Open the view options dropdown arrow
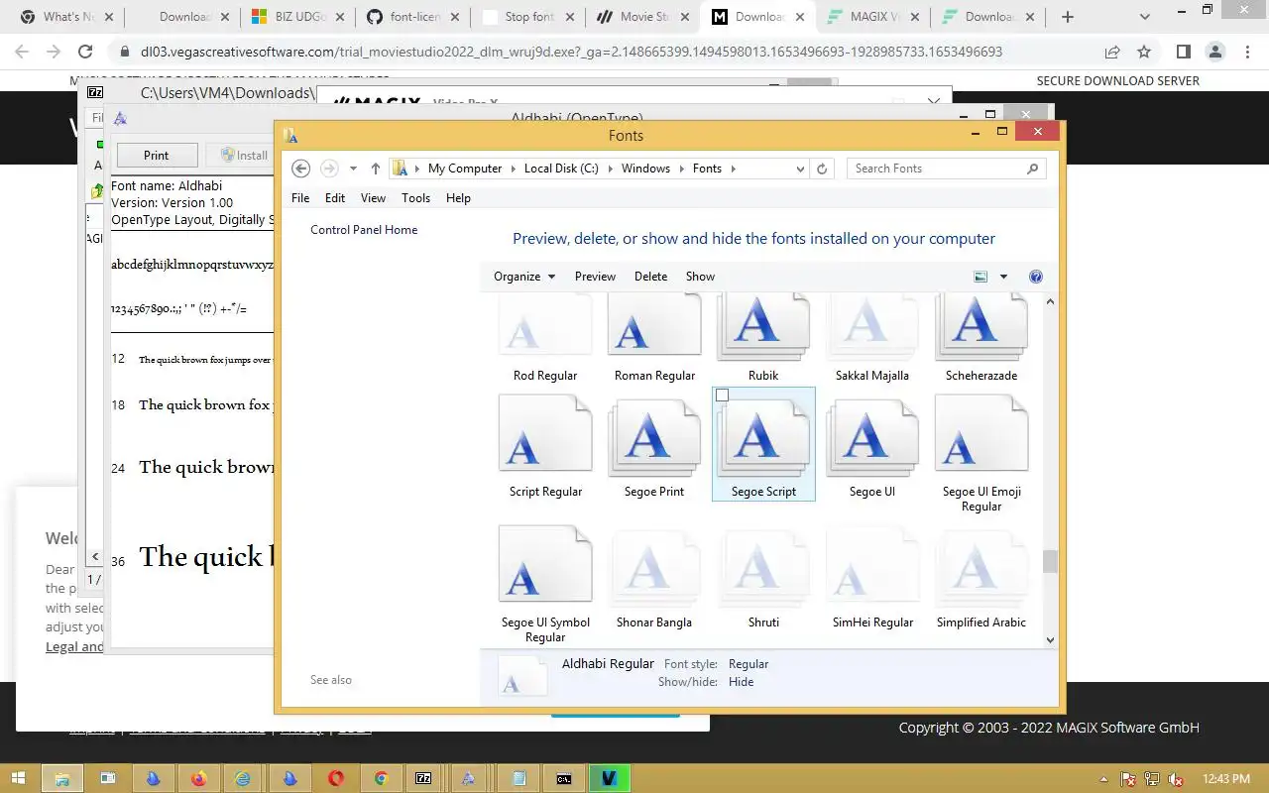This screenshot has width=1269, height=793. pyautogui.click(x=1003, y=277)
